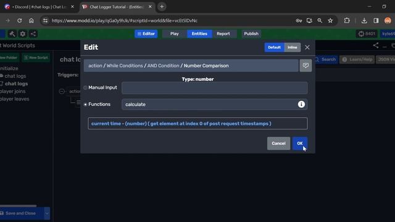
Task: Click 'current time' in the expression
Action: click(x=106, y=123)
